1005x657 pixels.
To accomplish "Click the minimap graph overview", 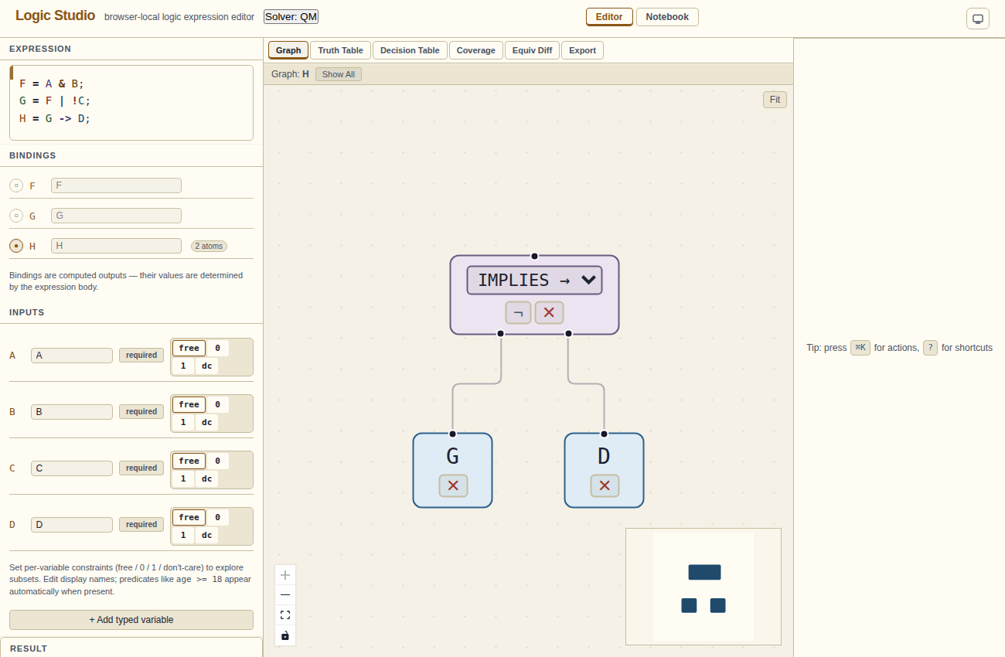I will pyautogui.click(x=703, y=587).
